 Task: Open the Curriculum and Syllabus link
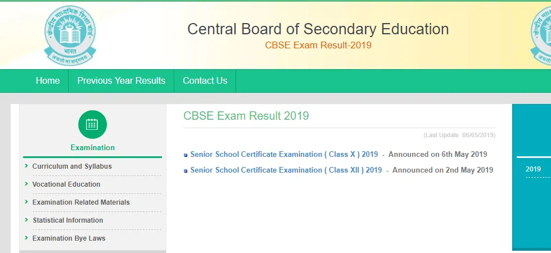72,166
